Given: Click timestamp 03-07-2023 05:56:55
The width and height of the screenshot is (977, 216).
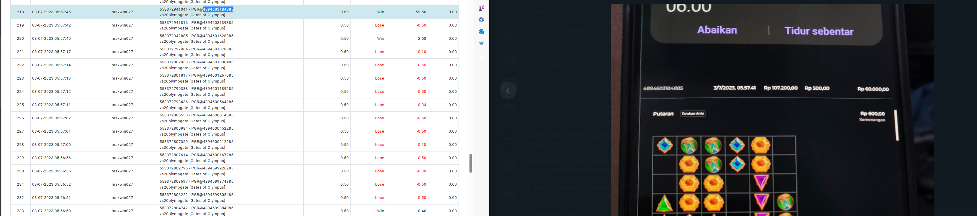Looking at the screenshot, I should 51,171.
